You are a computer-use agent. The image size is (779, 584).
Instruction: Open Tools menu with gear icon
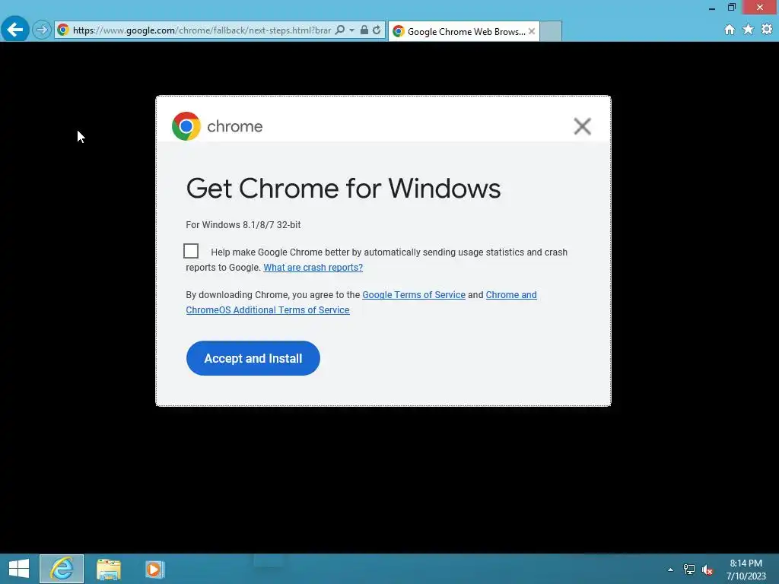click(x=767, y=30)
